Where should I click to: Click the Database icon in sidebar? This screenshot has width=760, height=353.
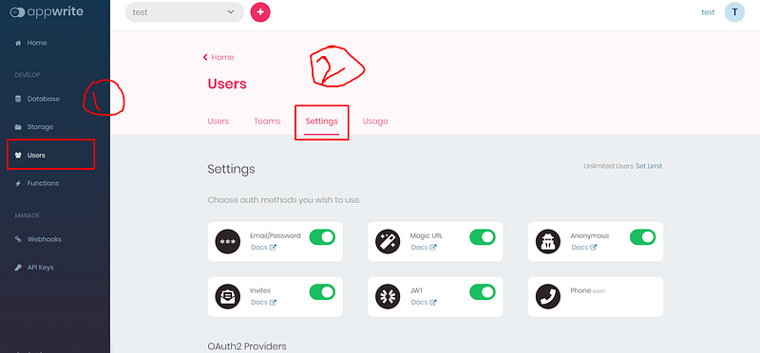(x=18, y=99)
